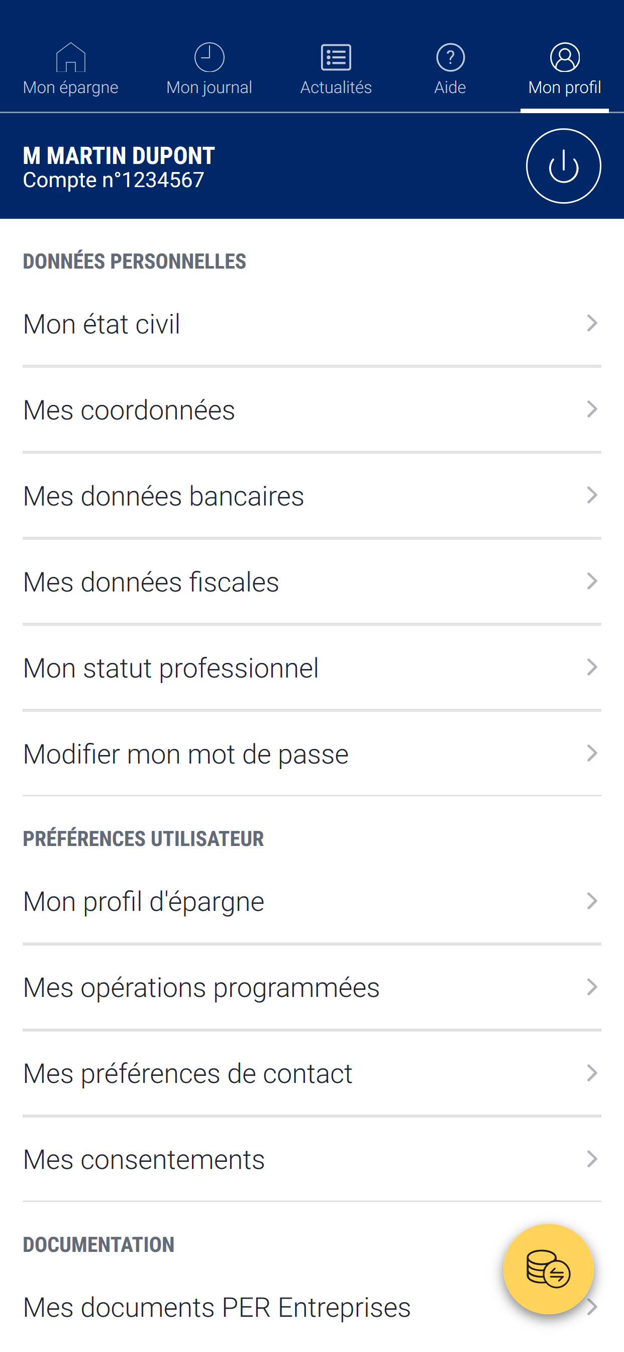Select Modifier mon mot de passe
The height and width of the screenshot is (1352, 624).
(x=311, y=754)
